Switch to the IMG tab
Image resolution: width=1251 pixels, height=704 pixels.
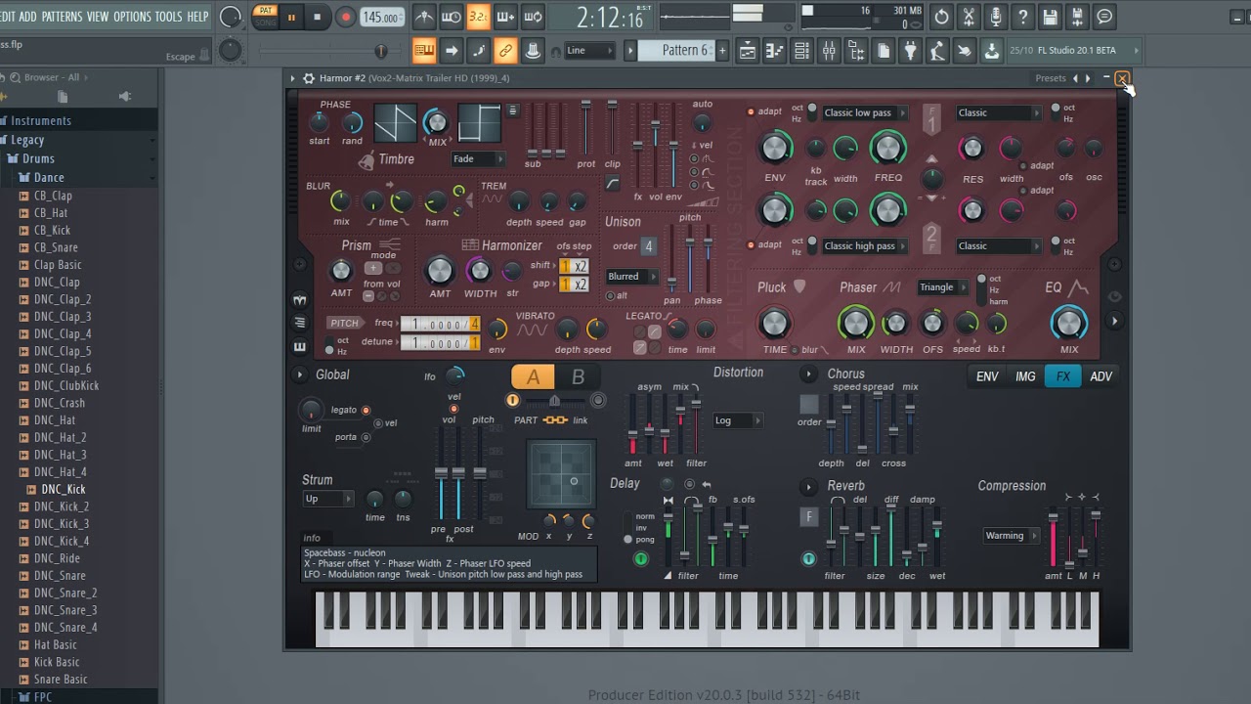(1025, 376)
